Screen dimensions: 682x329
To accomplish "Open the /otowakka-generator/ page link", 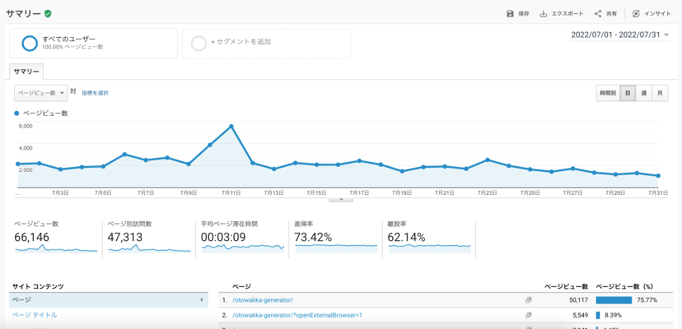I will [262, 300].
